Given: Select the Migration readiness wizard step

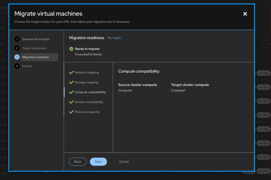Looking at the screenshot, I should coord(36,57).
